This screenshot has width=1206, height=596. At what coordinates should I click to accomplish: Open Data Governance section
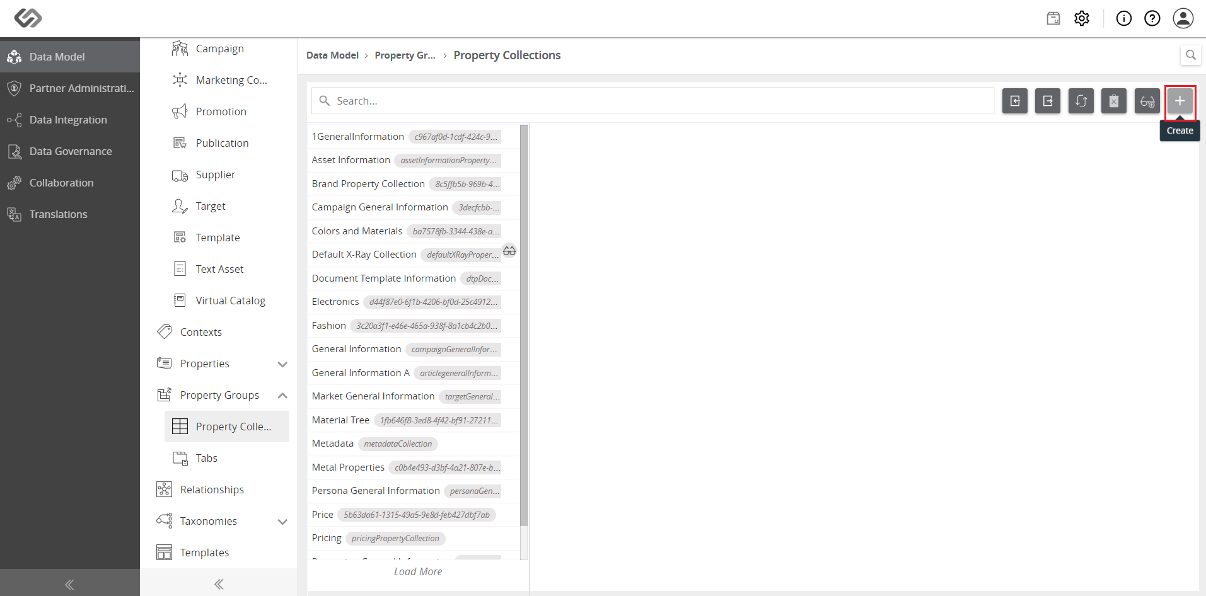point(70,151)
